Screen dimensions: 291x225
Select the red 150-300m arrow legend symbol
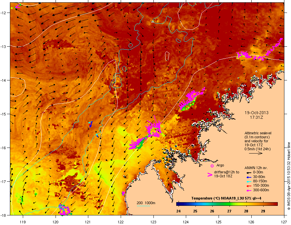pos(249,186)
